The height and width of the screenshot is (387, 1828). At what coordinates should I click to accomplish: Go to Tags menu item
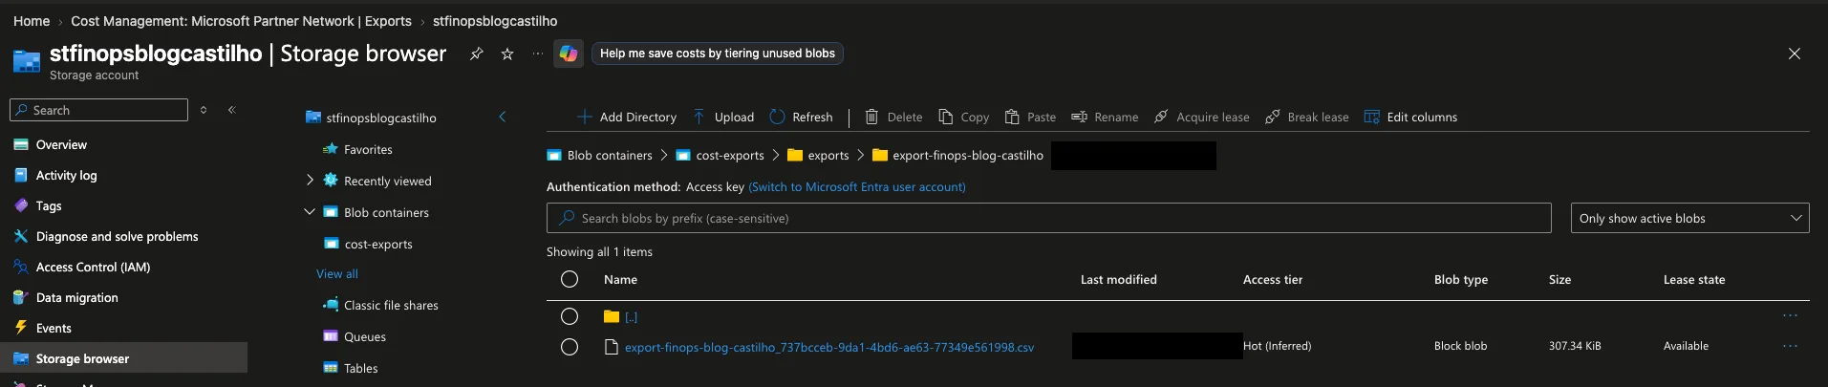coord(49,206)
